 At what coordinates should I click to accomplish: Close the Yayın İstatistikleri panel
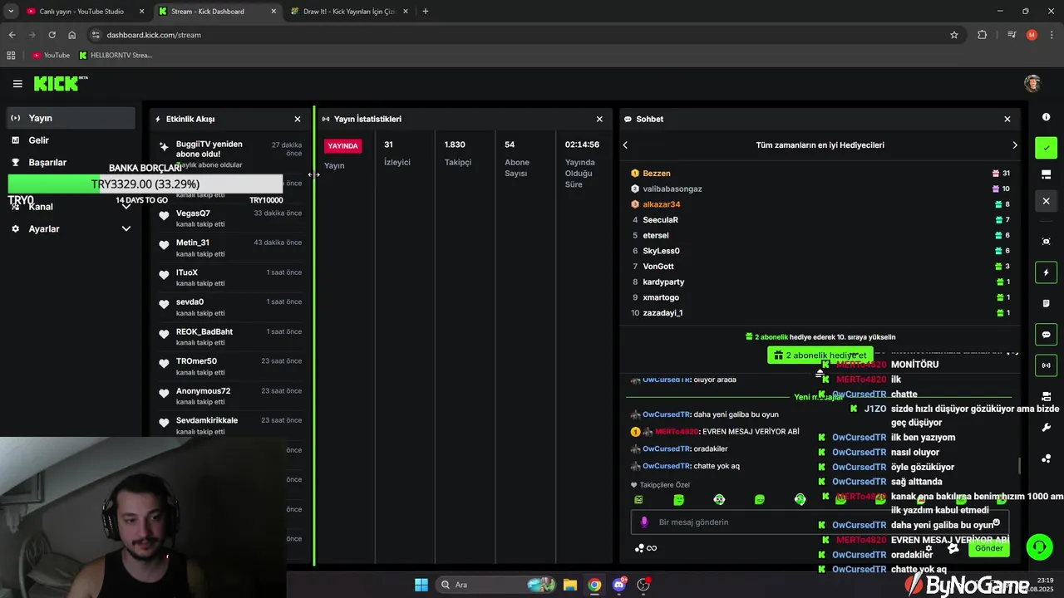599,119
